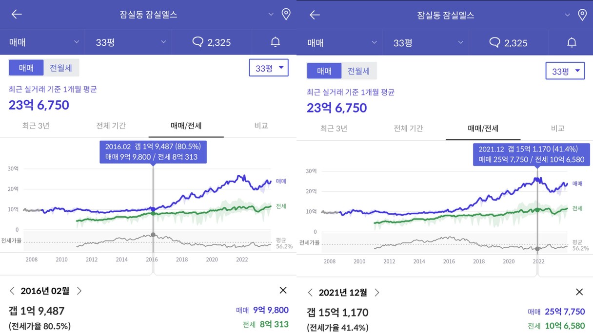Switch to 최근 3년 tab in left panel
Image resolution: width=593 pixels, height=333 pixels.
(x=36, y=126)
